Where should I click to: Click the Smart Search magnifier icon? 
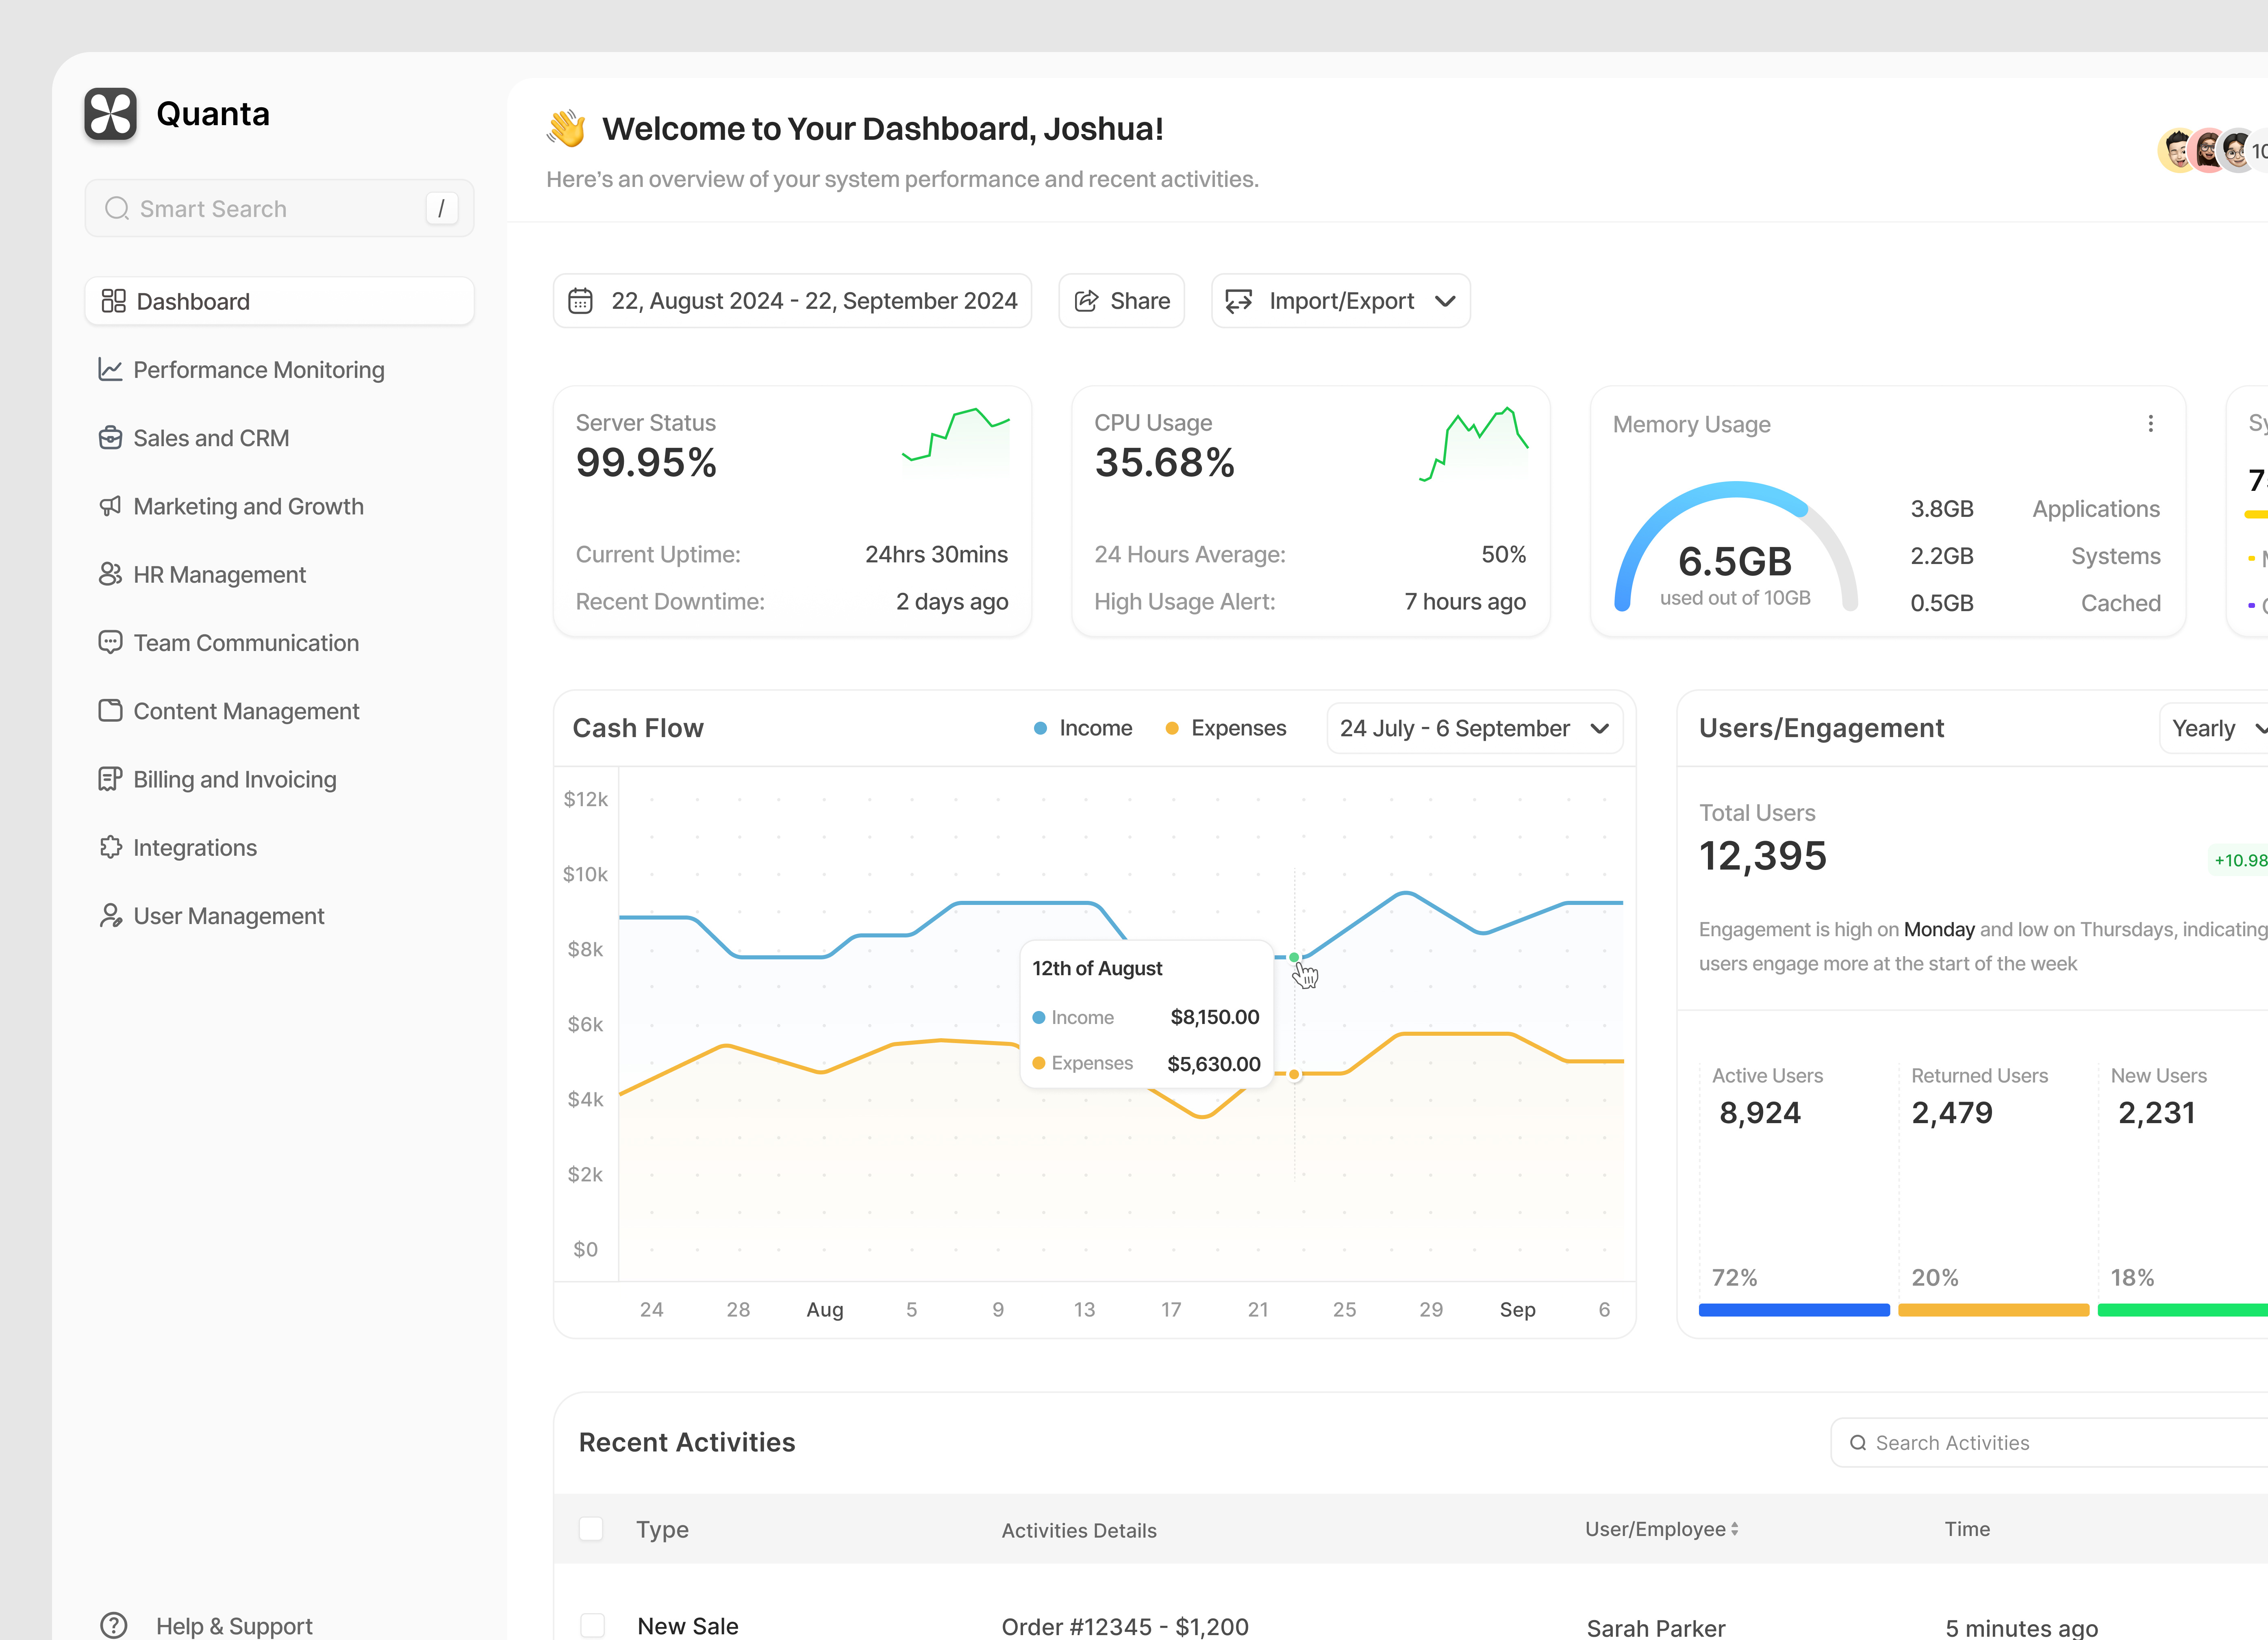click(117, 208)
